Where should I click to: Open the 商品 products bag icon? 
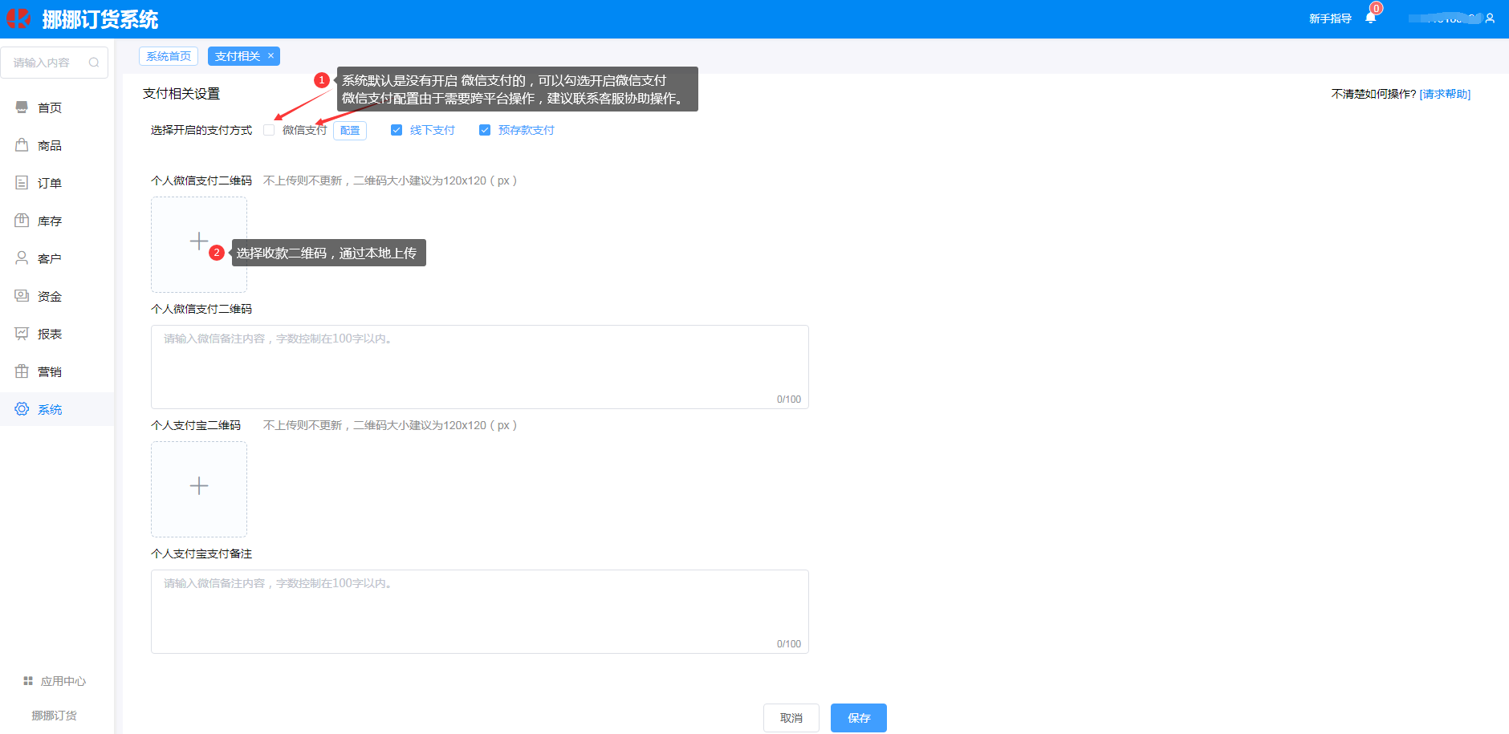22,145
